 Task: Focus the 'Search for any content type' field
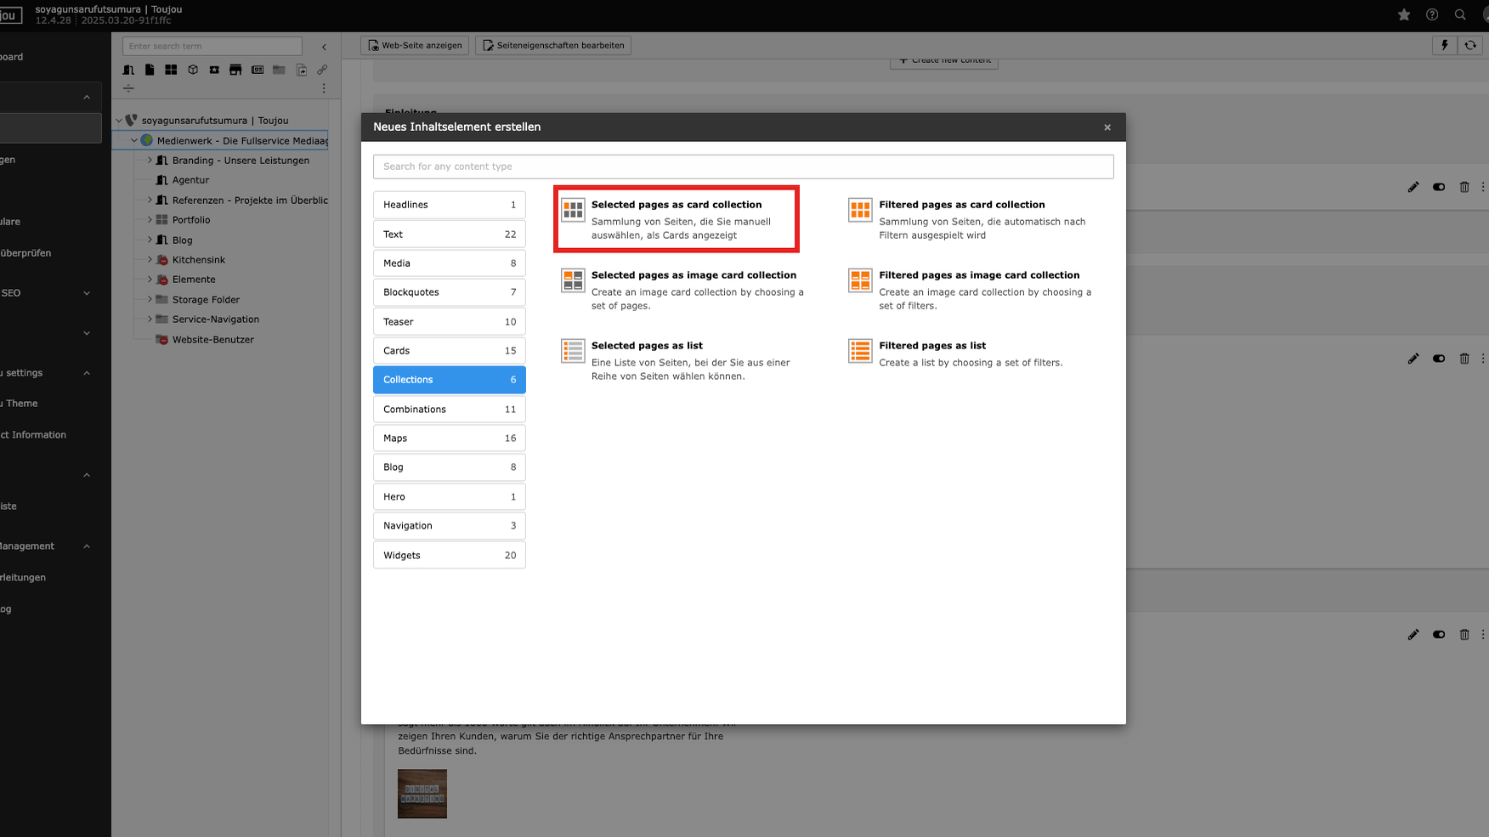coord(743,167)
